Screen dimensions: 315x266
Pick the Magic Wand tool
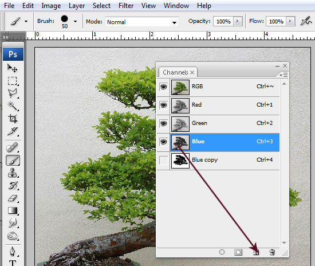pos(13,106)
